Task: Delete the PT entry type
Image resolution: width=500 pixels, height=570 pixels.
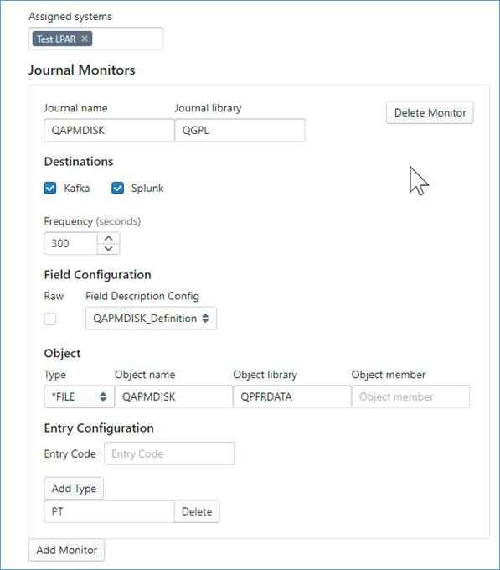Action: (197, 511)
